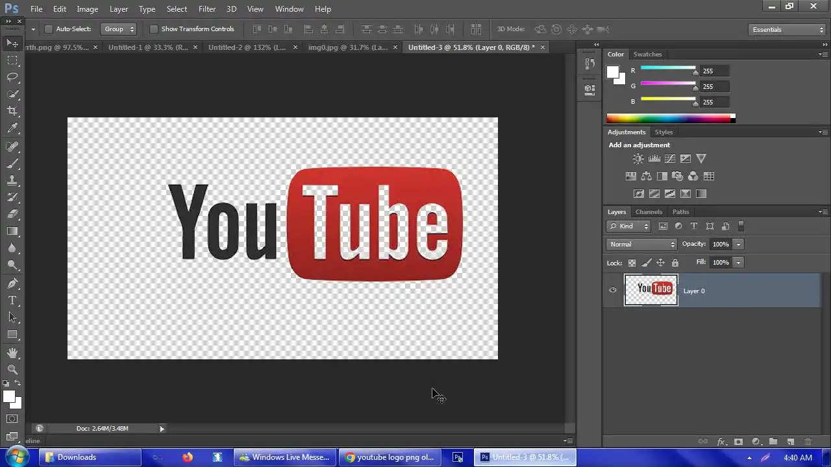Open the Filter menu
Viewport: 831px width, 467px height.
(207, 9)
